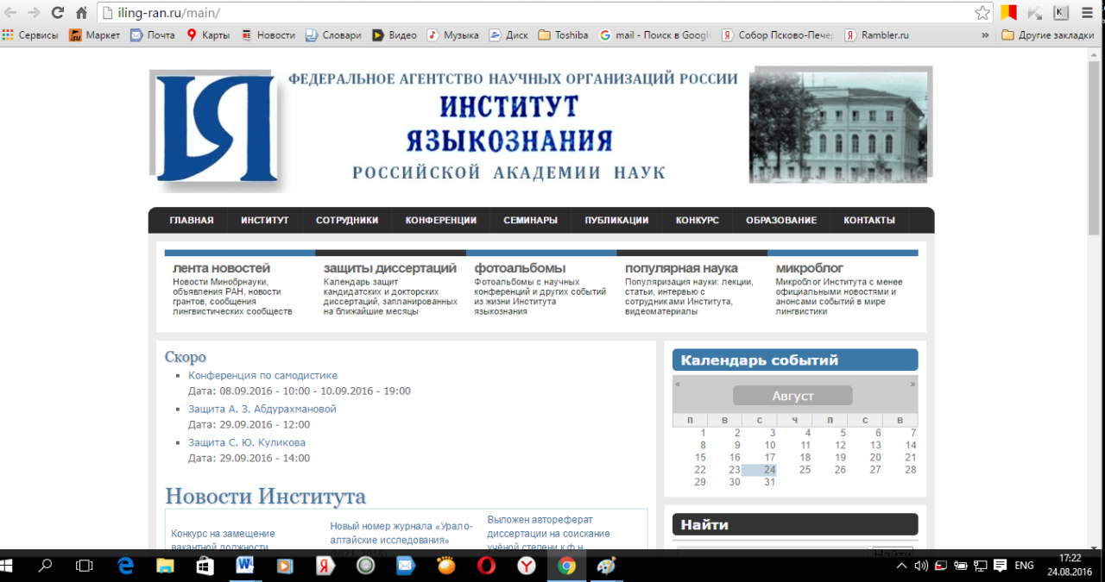Open the Диск bookmark
Viewport: 1105px width, 582px height.
(x=508, y=35)
